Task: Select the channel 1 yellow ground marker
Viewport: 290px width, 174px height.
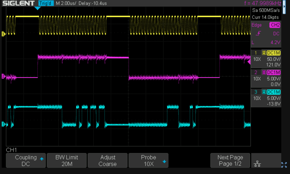Action: [x=3, y=34]
